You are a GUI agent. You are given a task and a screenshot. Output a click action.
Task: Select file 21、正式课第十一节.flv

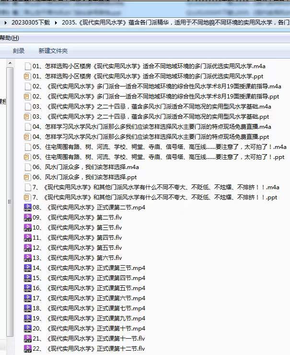(x=89, y=339)
